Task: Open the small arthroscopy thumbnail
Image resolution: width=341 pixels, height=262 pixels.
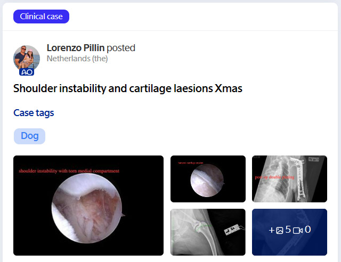Action: 208,179
